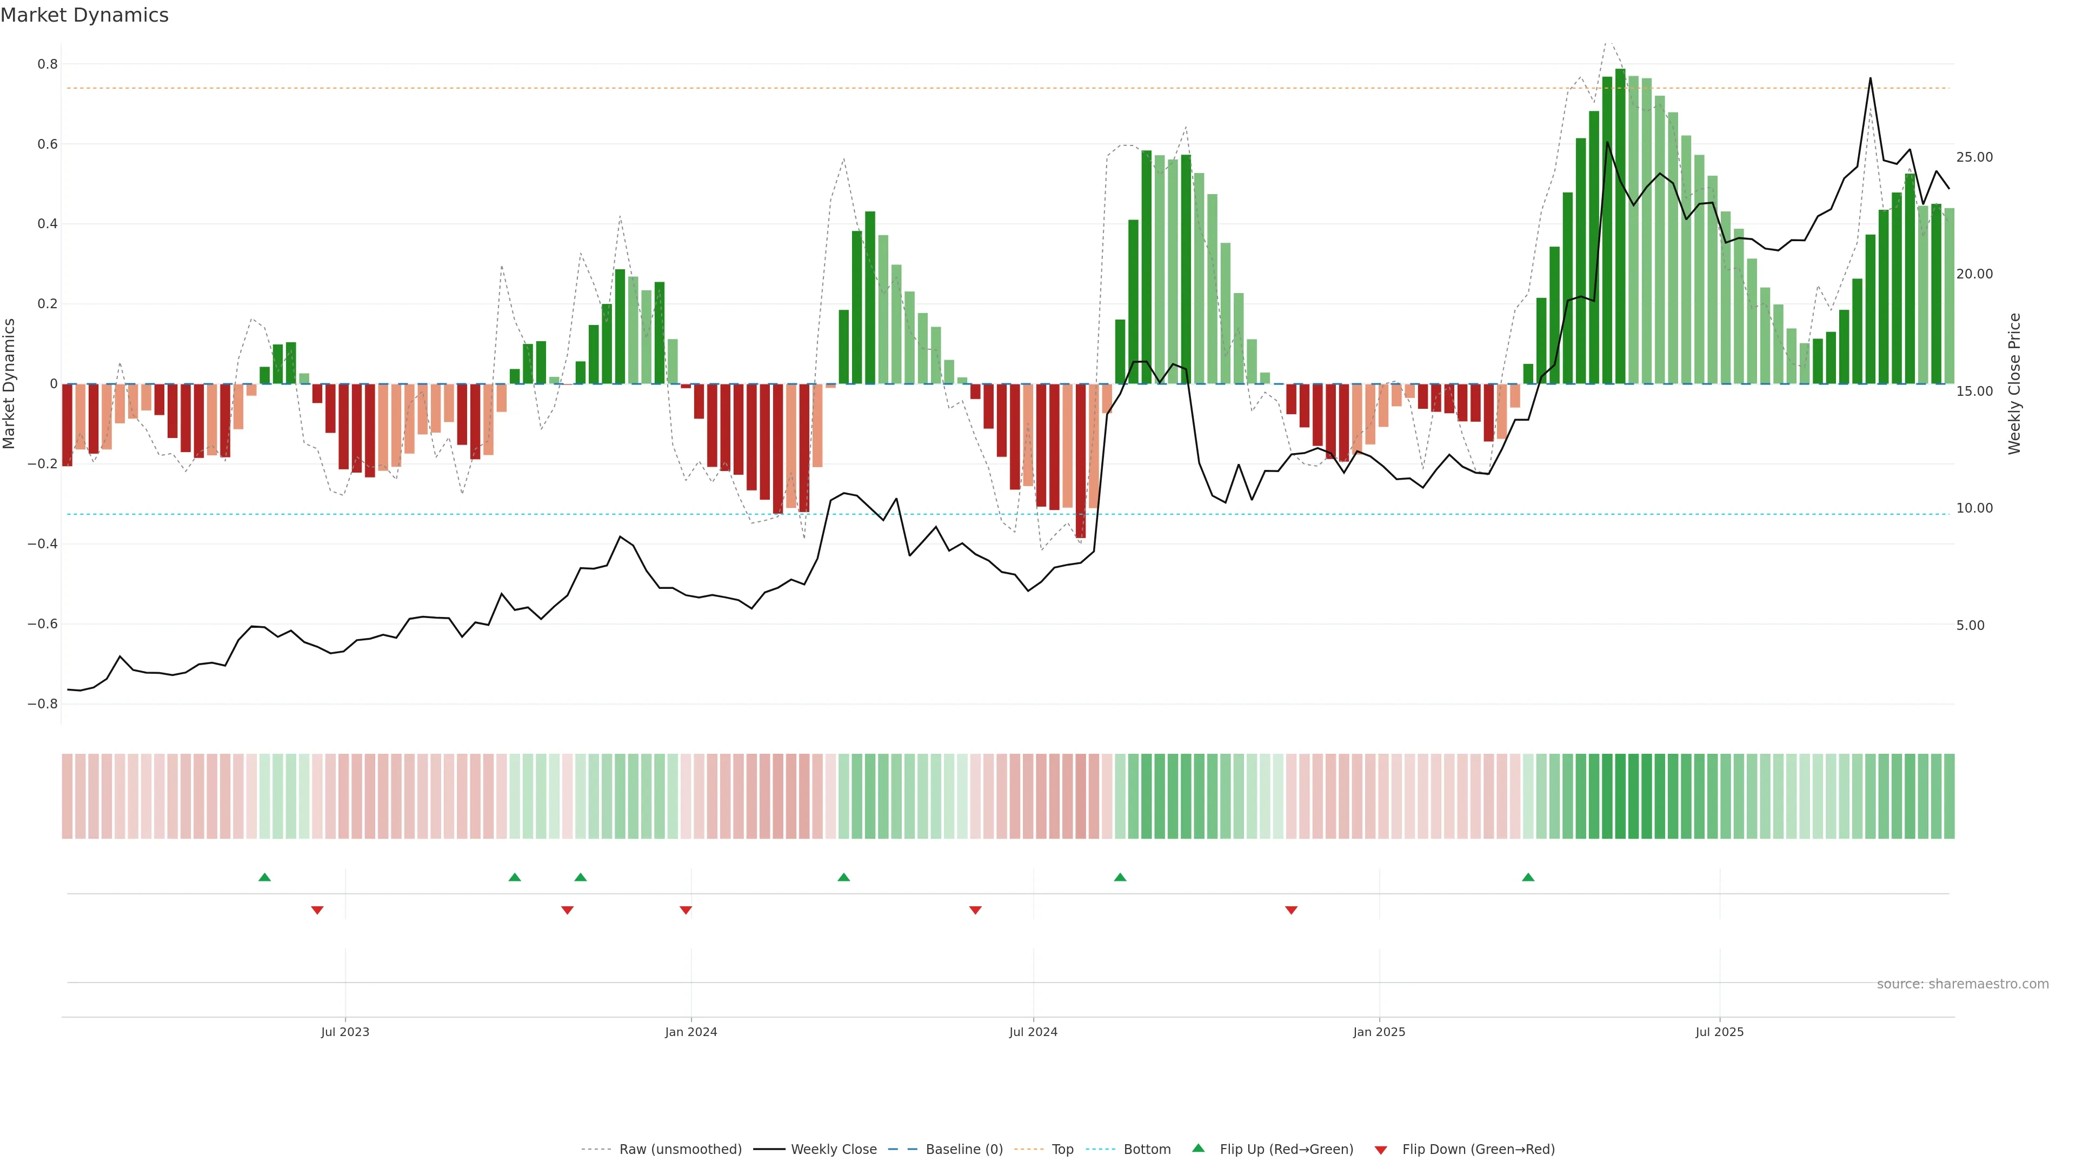This screenshot has height=1168, width=2076.
Task: Click the Market Dynamics chart title
Action: tap(85, 15)
